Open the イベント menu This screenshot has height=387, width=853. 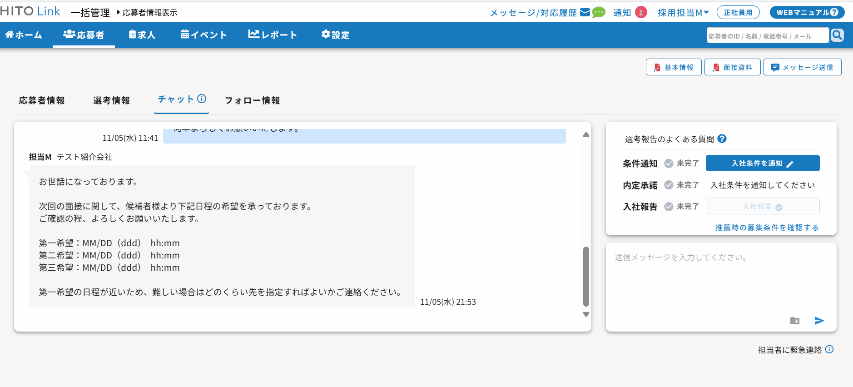point(203,35)
